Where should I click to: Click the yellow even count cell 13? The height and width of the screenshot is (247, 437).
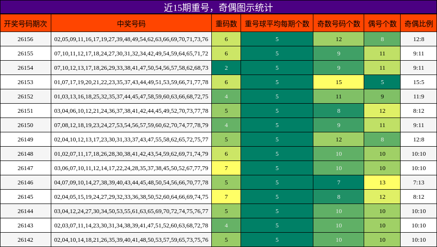tap(382, 183)
